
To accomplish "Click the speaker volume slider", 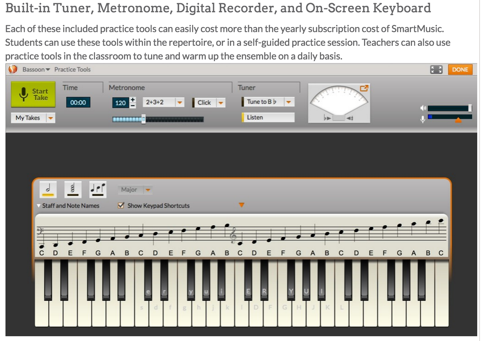I will pyautogui.click(x=450, y=108).
